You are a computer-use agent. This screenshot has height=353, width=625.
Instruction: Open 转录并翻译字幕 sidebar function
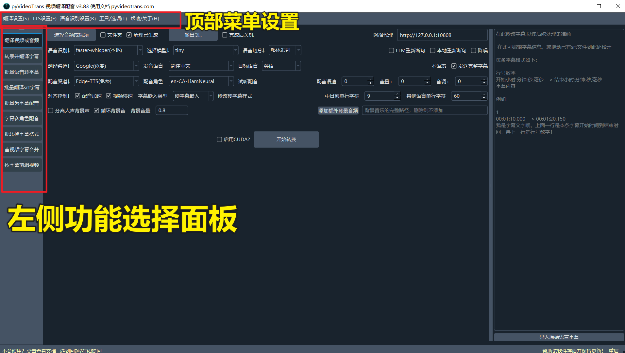pyautogui.click(x=22, y=56)
